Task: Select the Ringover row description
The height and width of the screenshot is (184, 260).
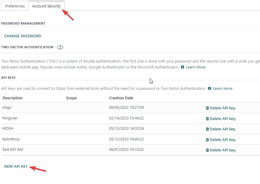Action: tap(10, 118)
